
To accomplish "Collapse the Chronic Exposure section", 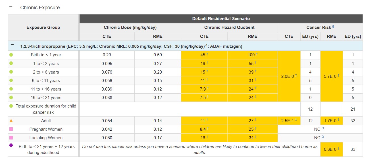I will pyautogui.click(x=11, y=6).
